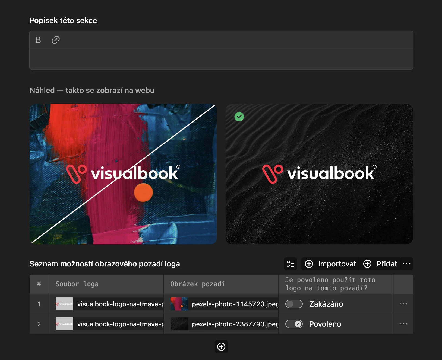The image size is (442, 360).
Task: Insert a link using the link icon
Action: point(56,40)
